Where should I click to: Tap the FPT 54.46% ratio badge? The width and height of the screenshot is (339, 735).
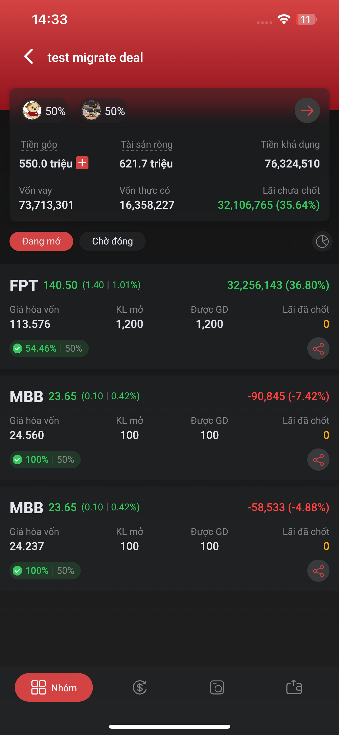[x=49, y=348]
